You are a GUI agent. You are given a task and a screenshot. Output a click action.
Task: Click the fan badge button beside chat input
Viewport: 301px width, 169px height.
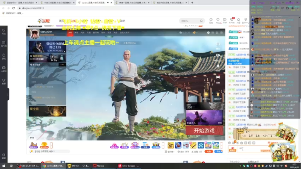233,149
